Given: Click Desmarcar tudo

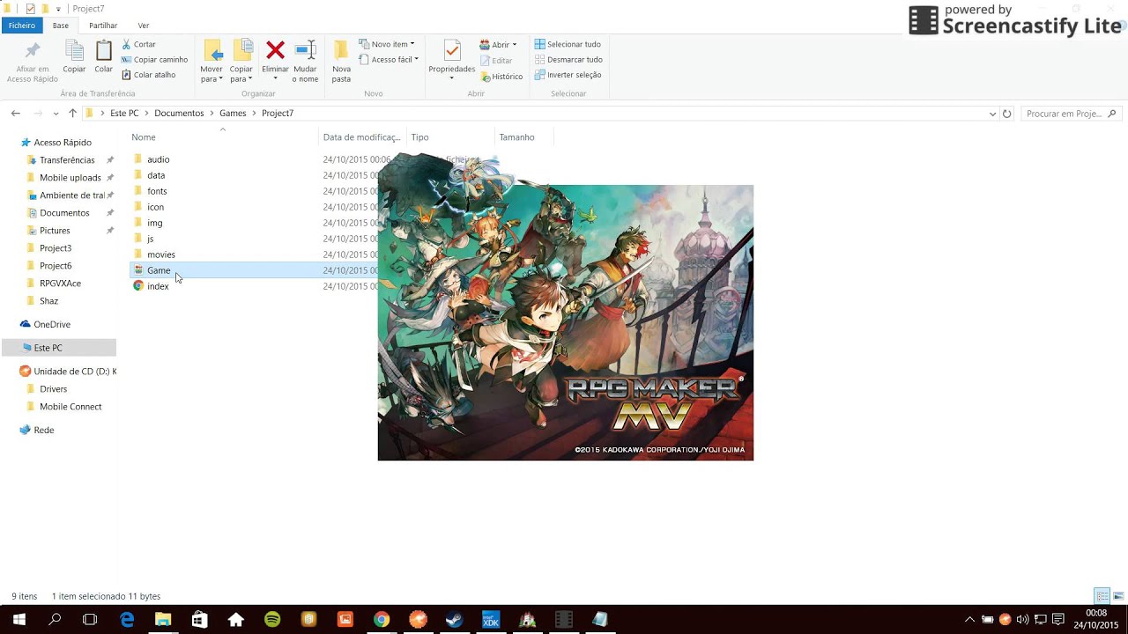Looking at the screenshot, I should click(x=568, y=59).
